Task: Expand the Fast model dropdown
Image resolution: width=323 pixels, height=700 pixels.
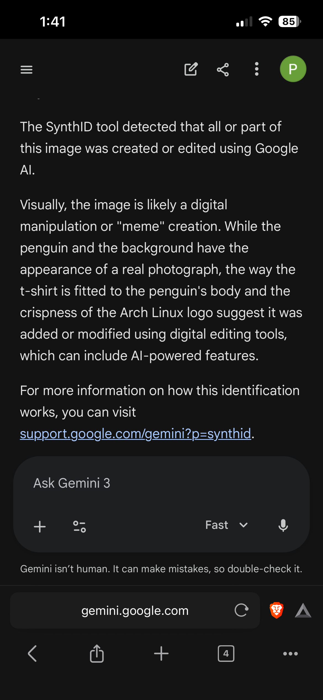Action: [217, 525]
